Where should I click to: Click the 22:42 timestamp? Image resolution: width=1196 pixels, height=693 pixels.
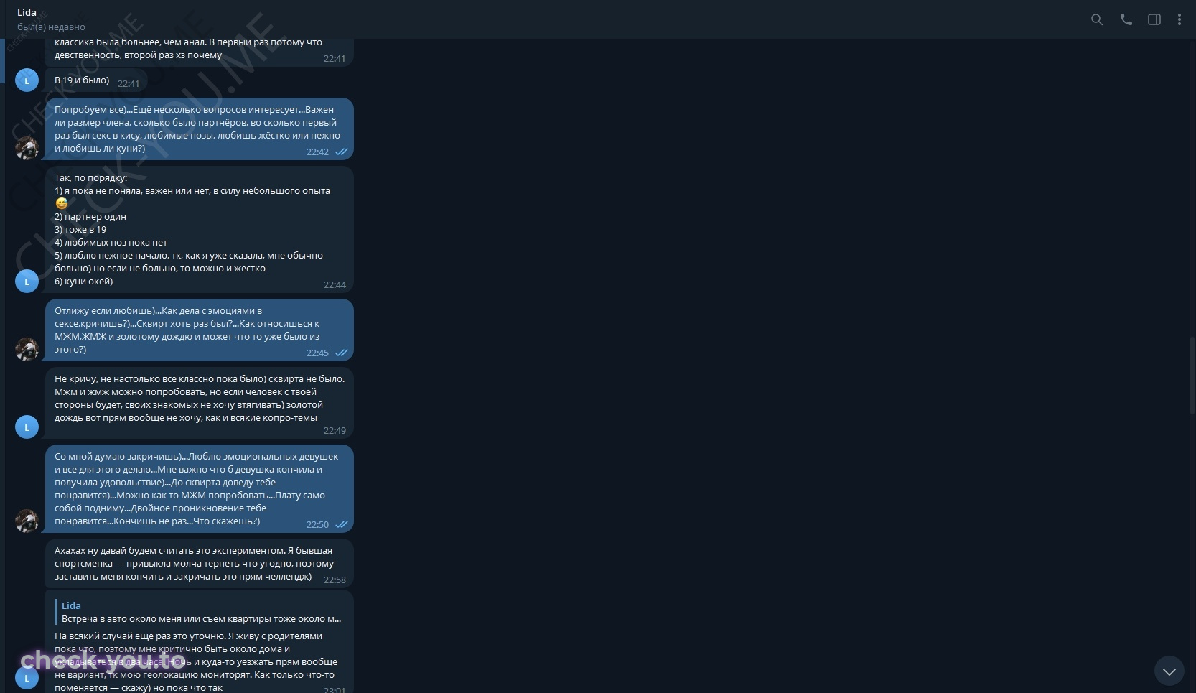pos(317,152)
